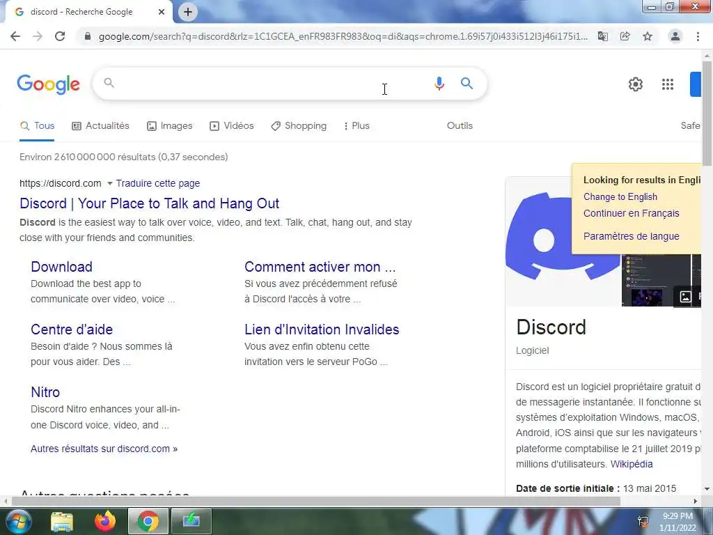Click the Logiciel subtitle under Discord
Screen dimensions: 713x535
532,351
